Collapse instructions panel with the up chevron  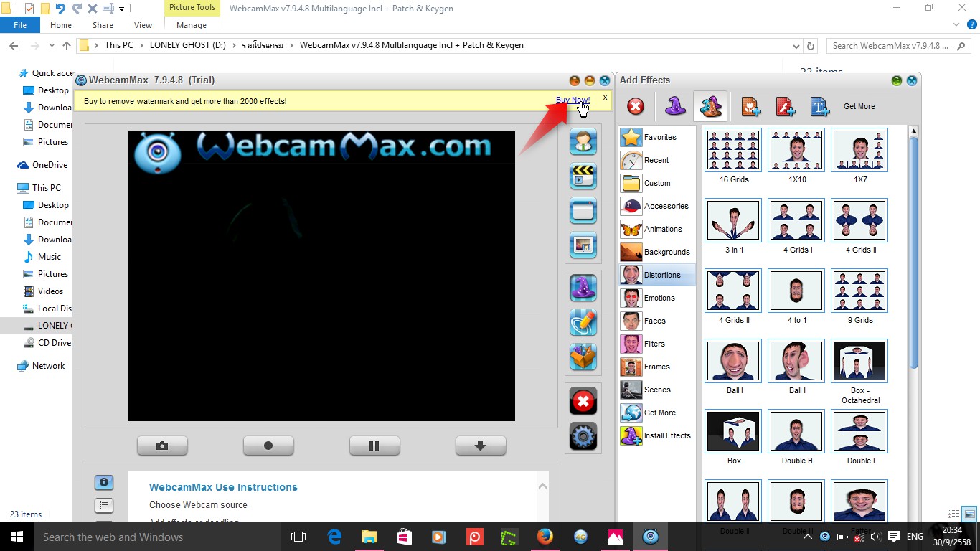tap(542, 486)
